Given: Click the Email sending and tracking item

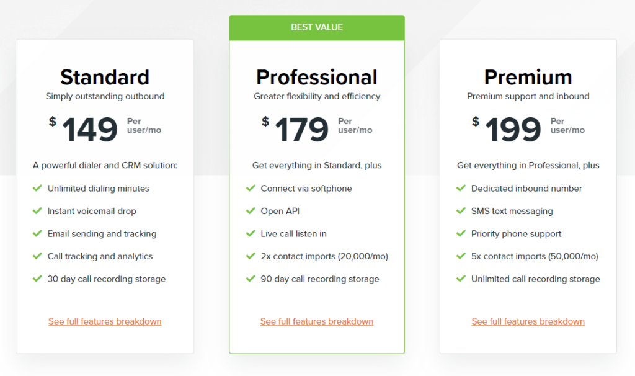Looking at the screenshot, I should coord(102,234).
